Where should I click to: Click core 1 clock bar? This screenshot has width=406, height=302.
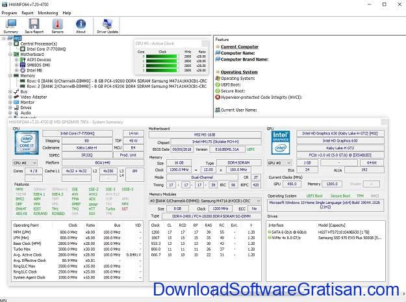click(x=162, y=61)
